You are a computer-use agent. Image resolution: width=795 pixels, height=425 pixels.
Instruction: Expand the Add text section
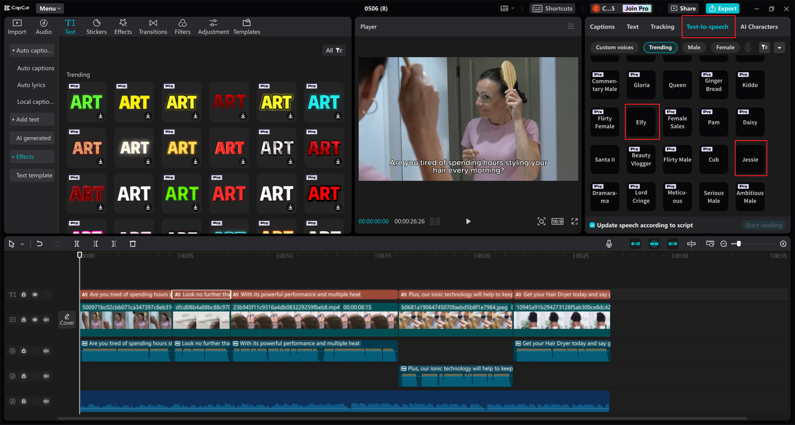[32, 119]
